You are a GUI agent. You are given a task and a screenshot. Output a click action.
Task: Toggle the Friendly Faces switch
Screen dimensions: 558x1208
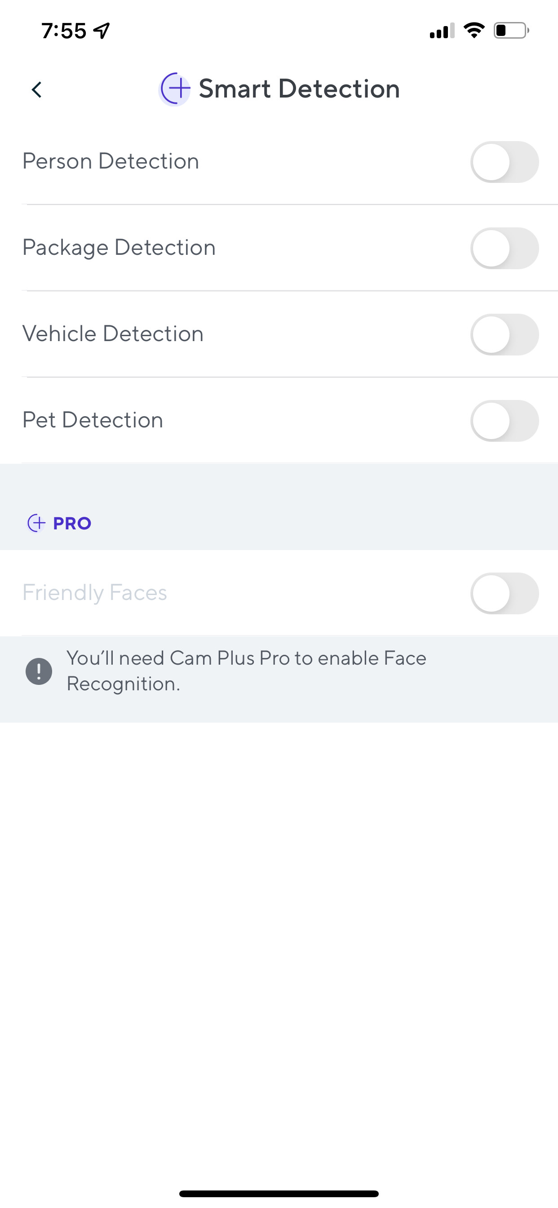[504, 593]
